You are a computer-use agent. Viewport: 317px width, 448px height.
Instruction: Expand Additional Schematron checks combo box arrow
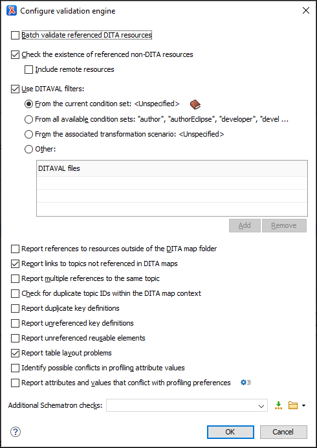[x=261, y=406]
